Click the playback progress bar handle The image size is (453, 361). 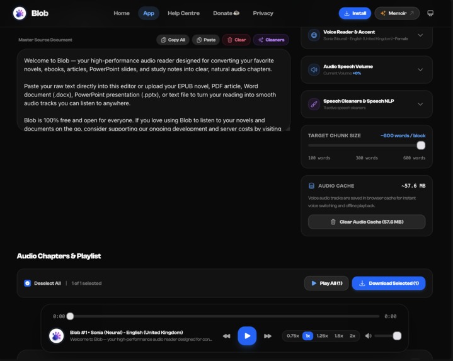tap(70, 316)
